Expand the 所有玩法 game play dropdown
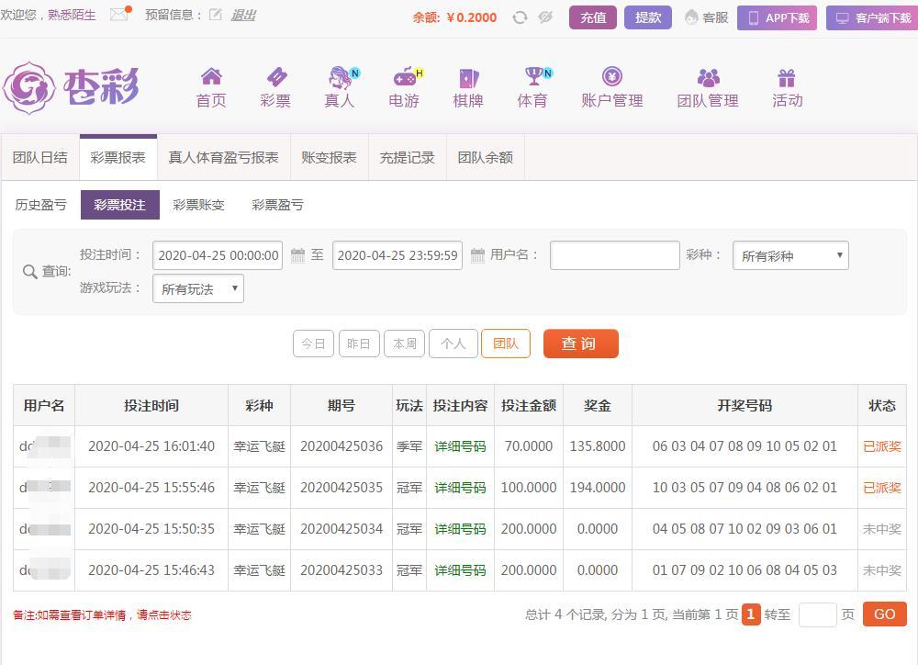Screen dimensions: 918x665 [x=198, y=288]
